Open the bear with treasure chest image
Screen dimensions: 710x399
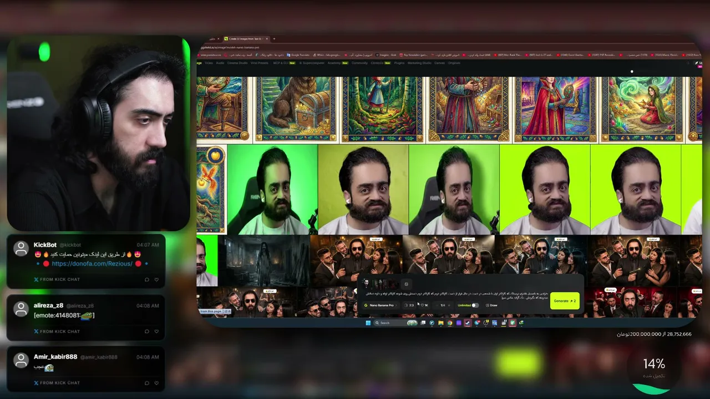296,110
